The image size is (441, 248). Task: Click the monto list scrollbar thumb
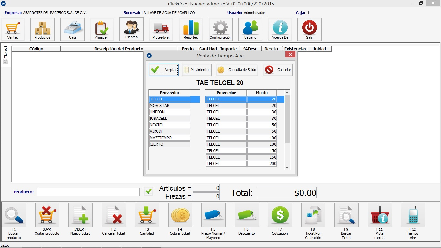pos(287,119)
